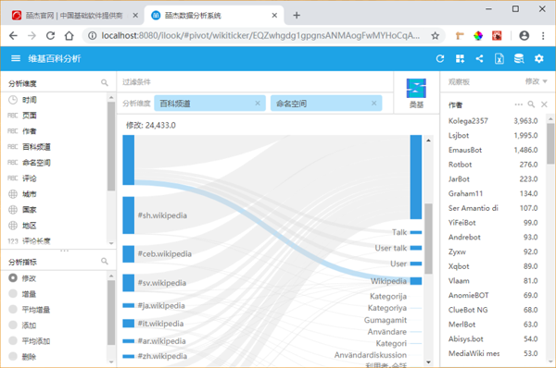Image resolution: width=556 pixels, height=368 pixels.
Task: Click the Wikipedia namespace node on right
Action: (416, 281)
